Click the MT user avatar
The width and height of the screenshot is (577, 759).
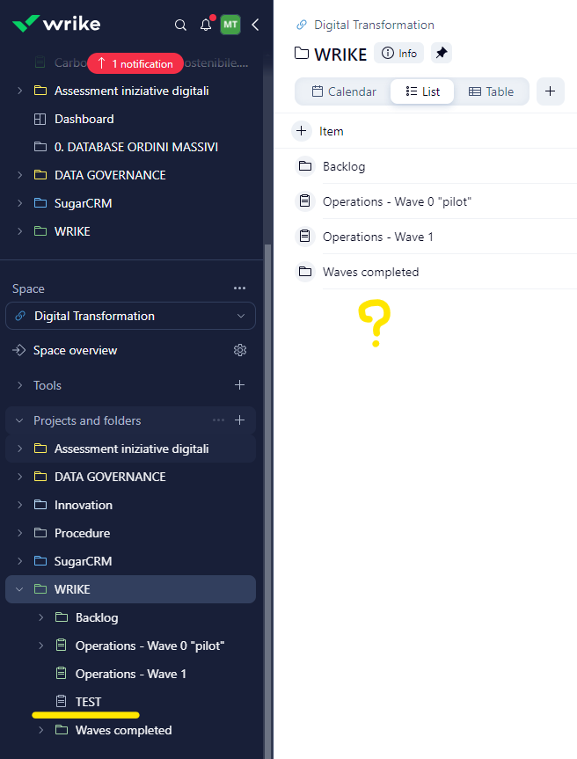click(x=230, y=25)
